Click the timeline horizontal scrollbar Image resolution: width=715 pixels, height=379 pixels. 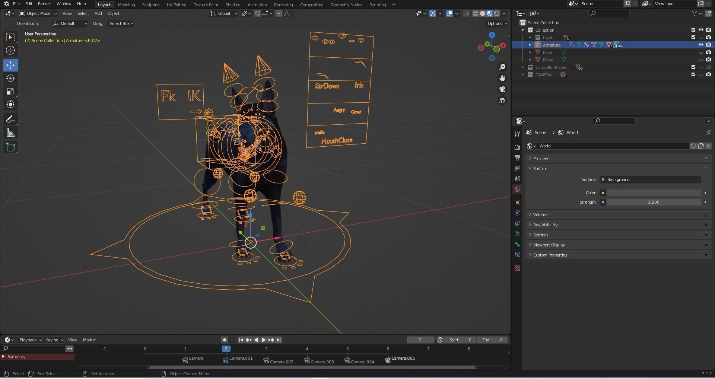[312, 367]
